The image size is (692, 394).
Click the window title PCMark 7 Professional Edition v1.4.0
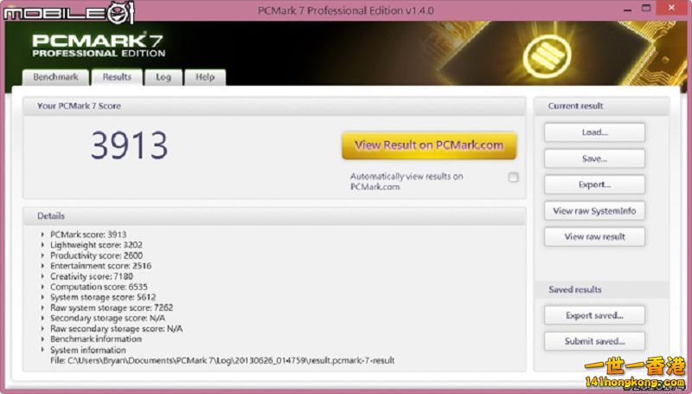(x=345, y=10)
